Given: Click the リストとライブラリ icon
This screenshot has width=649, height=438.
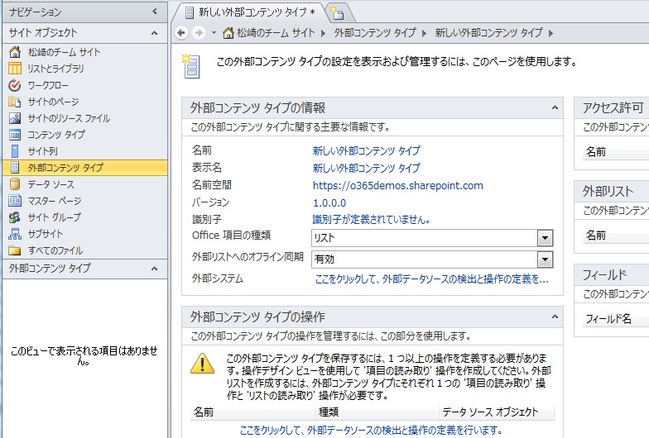Looking at the screenshot, I should [x=15, y=69].
